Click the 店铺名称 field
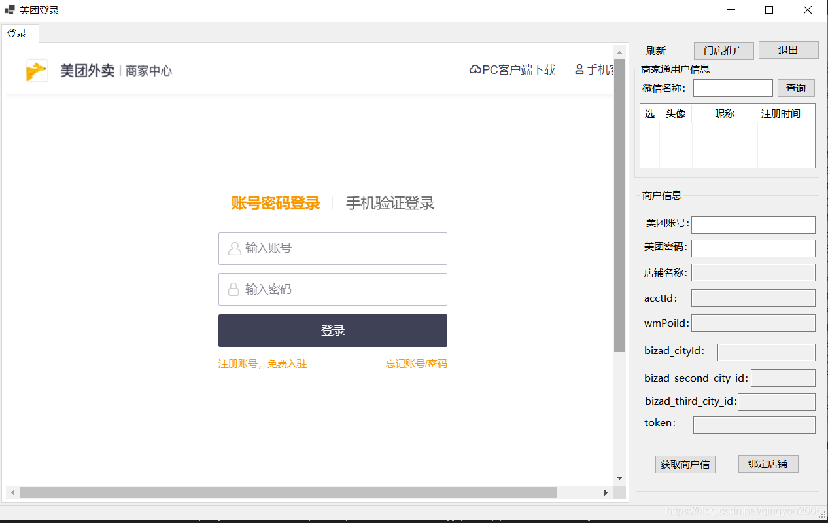This screenshot has height=523, width=828. click(753, 272)
